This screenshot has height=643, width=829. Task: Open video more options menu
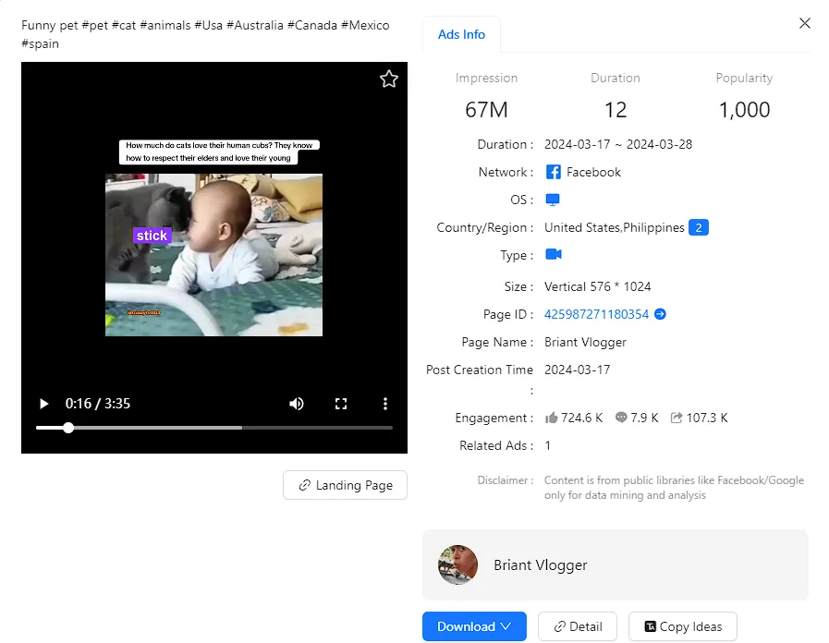[385, 404]
